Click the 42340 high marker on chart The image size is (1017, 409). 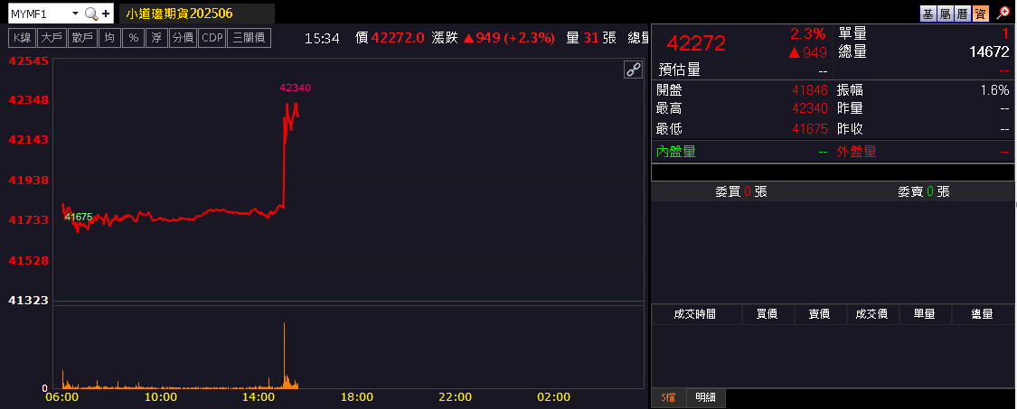[x=295, y=88]
